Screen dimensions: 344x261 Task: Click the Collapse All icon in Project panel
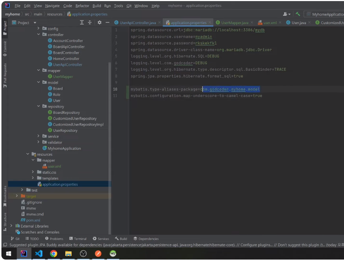[x=90, y=23]
